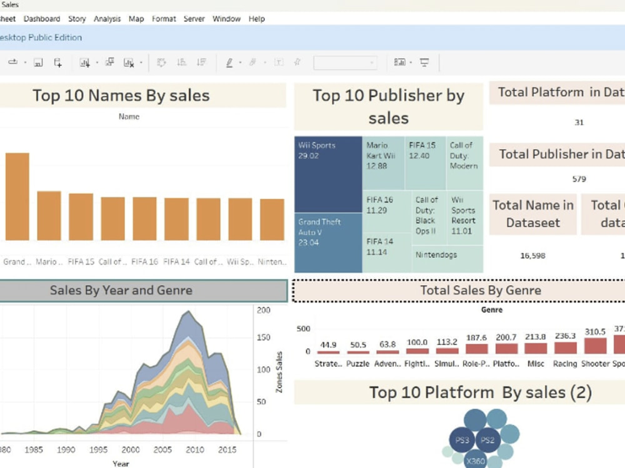This screenshot has width=625, height=468.
Task: Toggle mark labels with the toolbar icon
Action: 280,62
